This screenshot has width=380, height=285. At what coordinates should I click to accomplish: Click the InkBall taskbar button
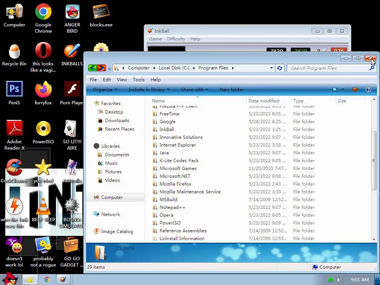[63, 280]
